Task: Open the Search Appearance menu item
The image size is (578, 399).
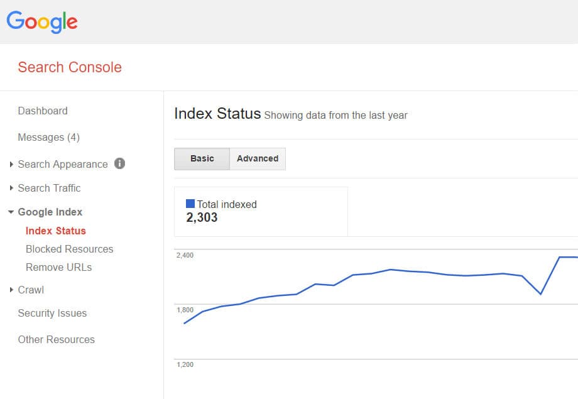Action: pyautogui.click(x=63, y=164)
